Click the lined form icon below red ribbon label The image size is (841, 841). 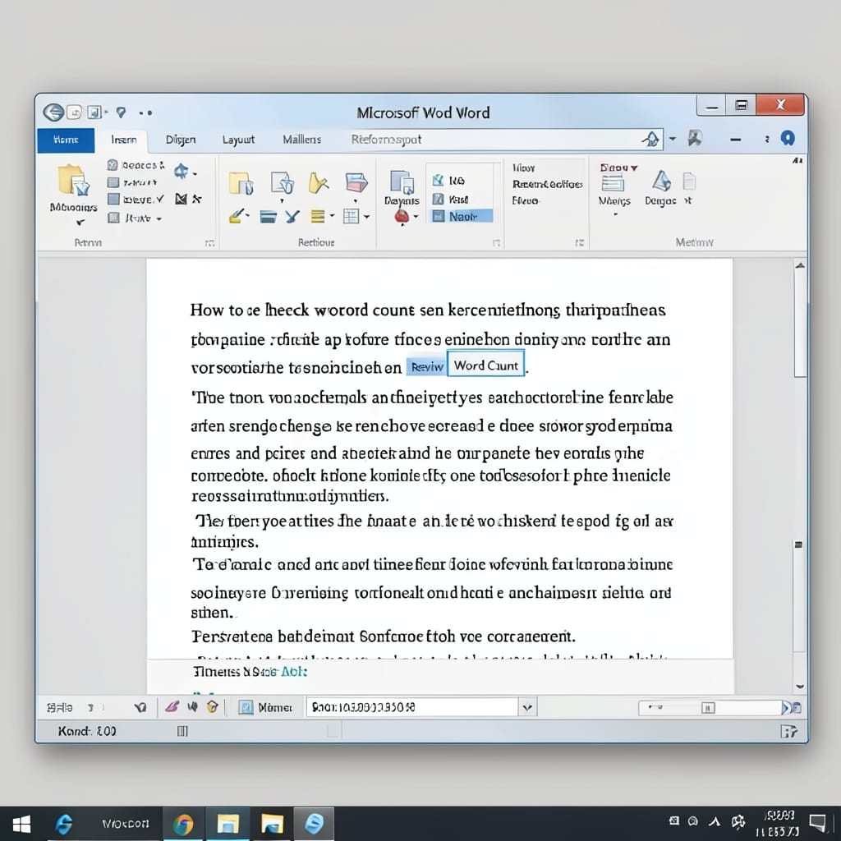[613, 183]
